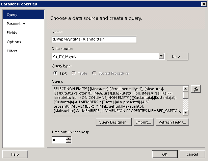The height and width of the screenshot is (161, 208).
Task: Open the Fields page
Action: click(12, 33)
